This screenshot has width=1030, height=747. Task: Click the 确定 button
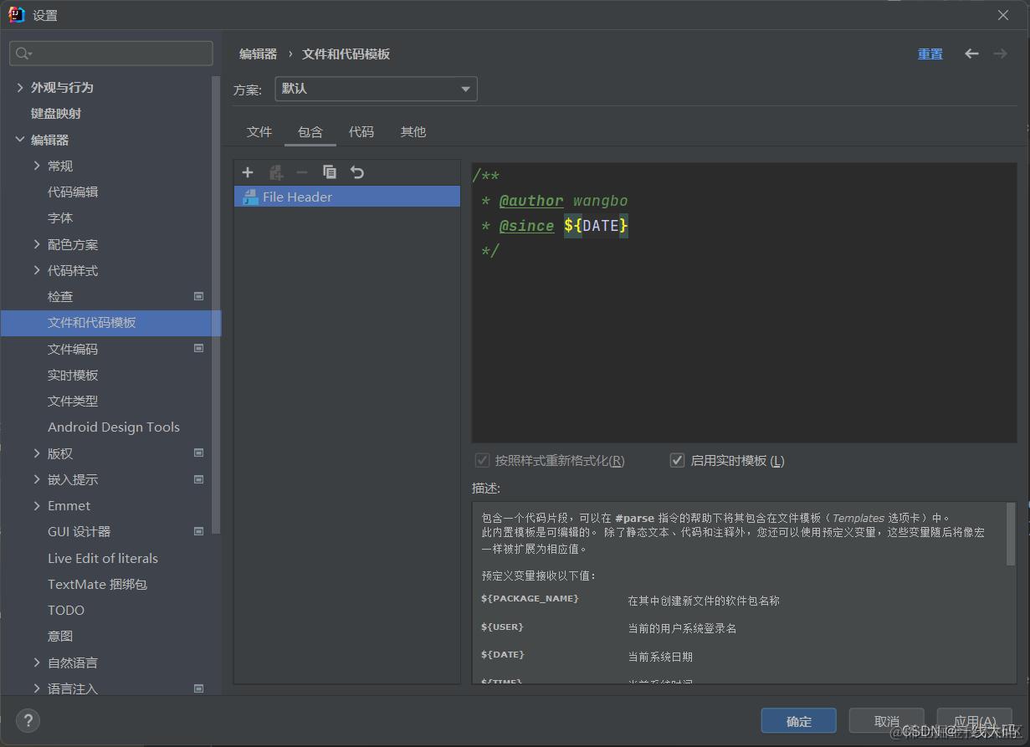799,721
